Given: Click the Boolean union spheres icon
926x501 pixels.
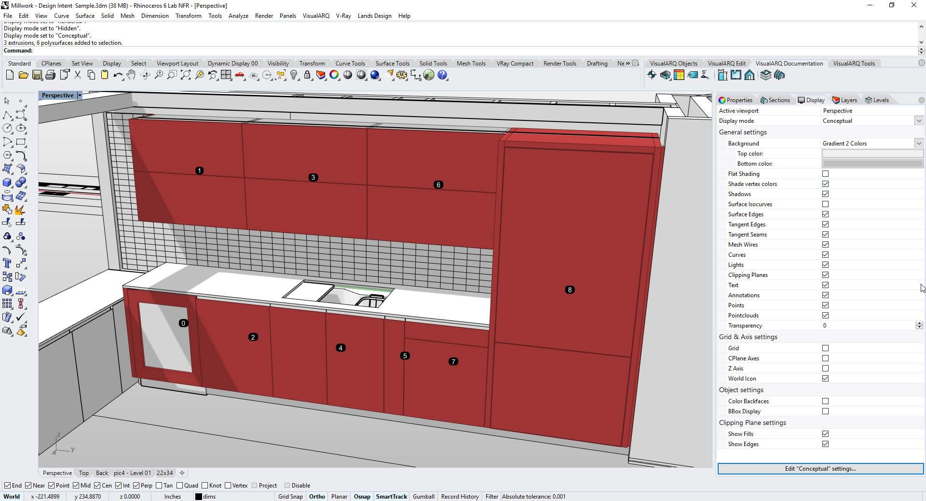Looking at the screenshot, I should pyautogui.click(x=21, y=183).
